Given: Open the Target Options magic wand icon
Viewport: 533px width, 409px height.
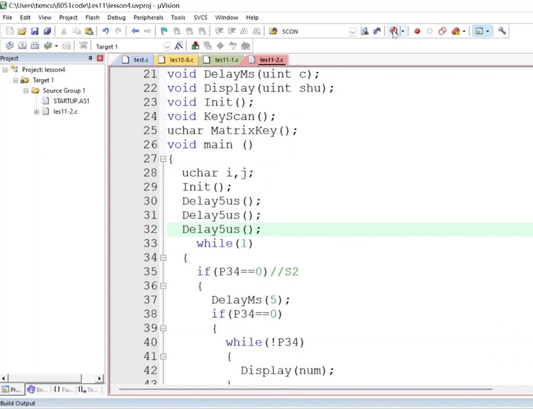Looking at the screenshot, I should tap(178, 46).
